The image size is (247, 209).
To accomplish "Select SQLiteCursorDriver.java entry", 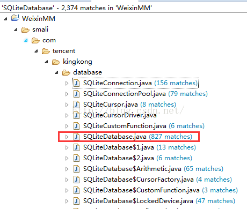I will click(x=120, y=115).
